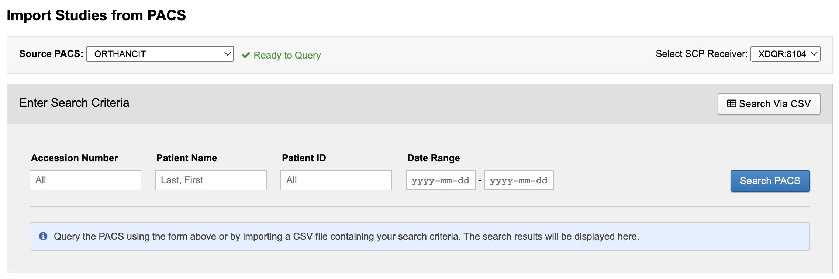Click the Date Range start date field

coord(441,180)
